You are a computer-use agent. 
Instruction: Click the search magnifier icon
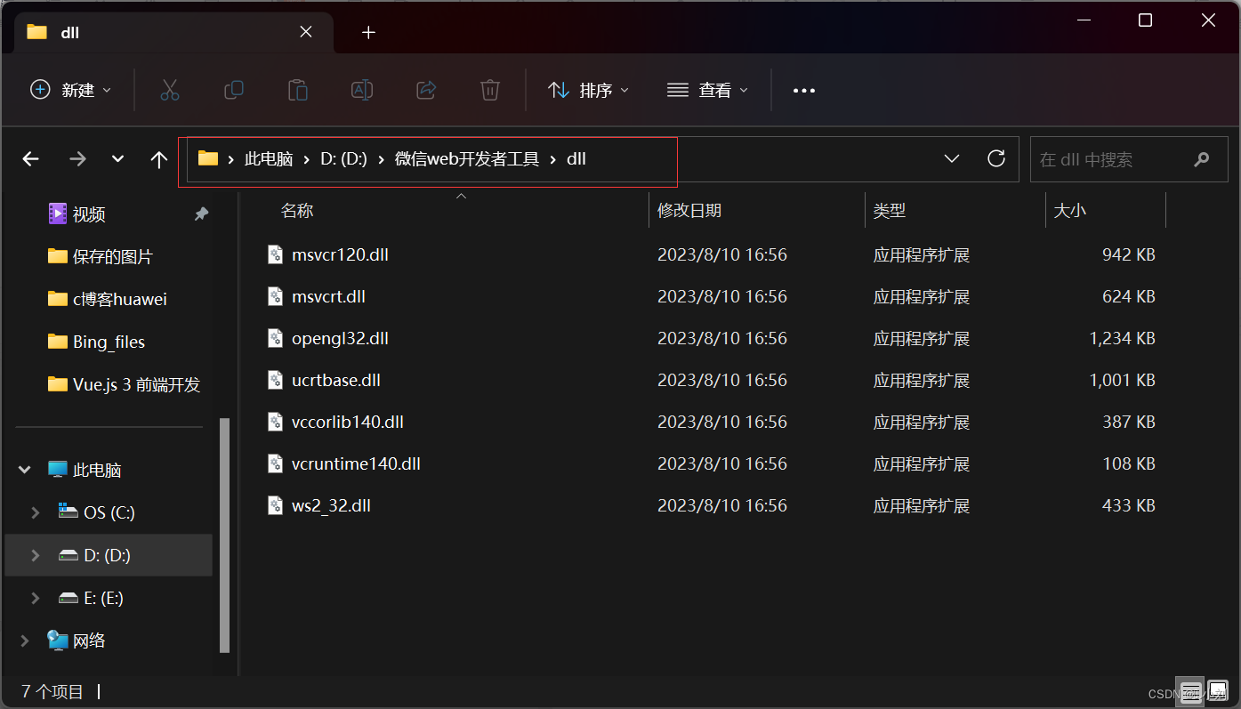1202,160
